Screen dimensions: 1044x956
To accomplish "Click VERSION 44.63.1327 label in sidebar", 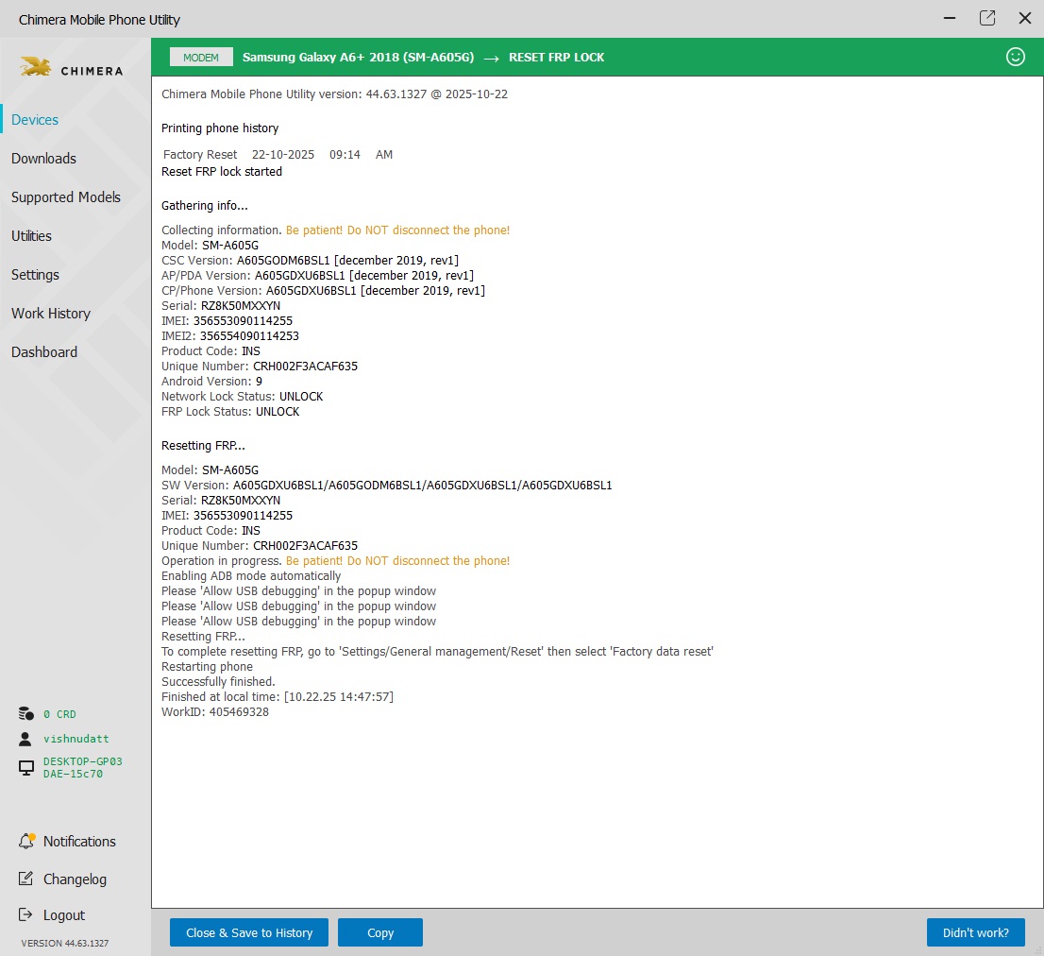I will [64, 944].
